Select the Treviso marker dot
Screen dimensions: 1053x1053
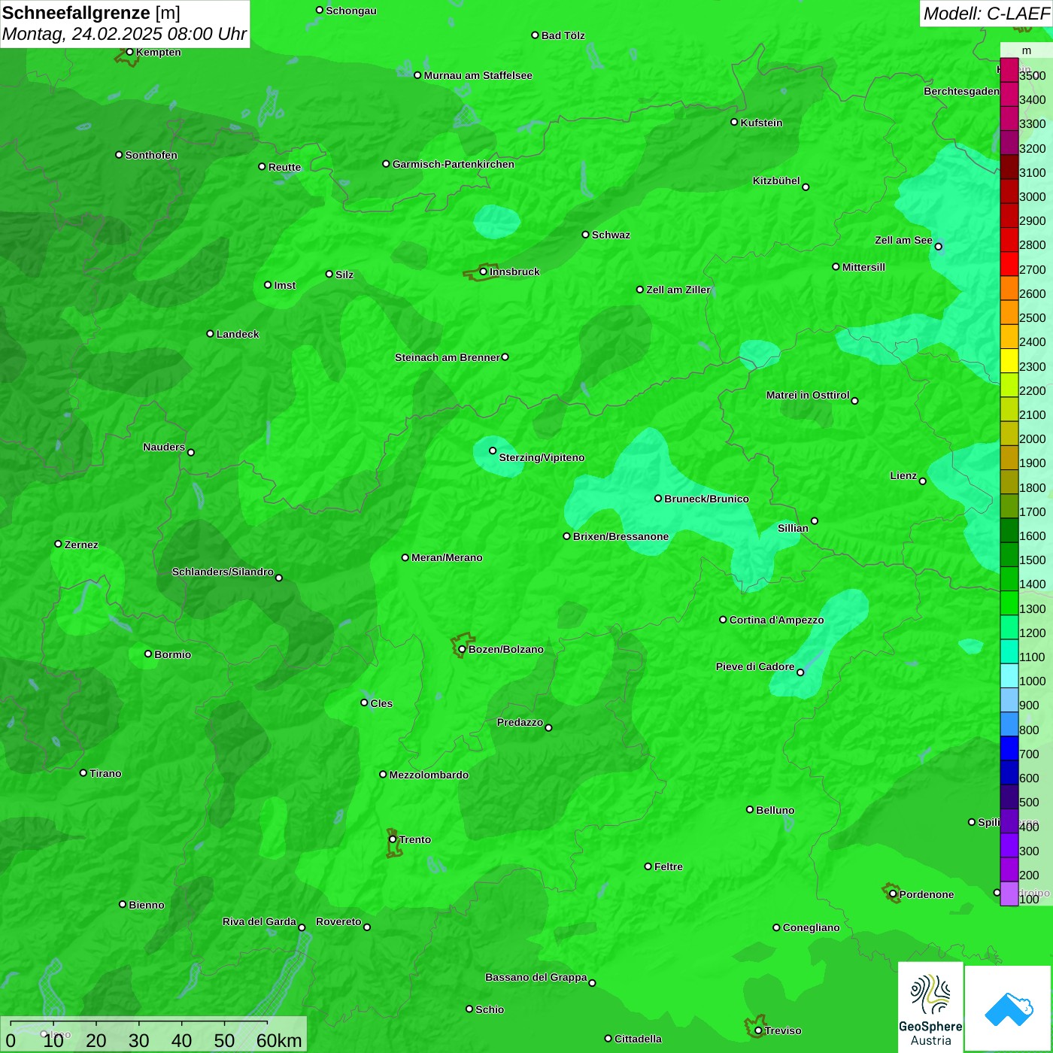point(758,1030)
